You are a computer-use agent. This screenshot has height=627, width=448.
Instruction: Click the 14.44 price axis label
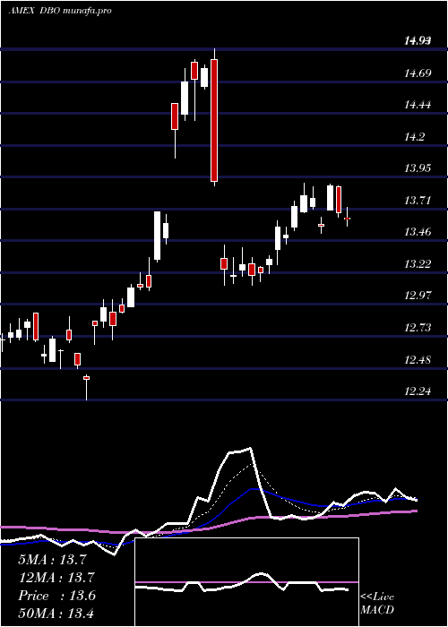pos(418,105)
